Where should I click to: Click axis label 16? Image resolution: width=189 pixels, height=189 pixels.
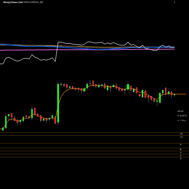coord(181,134)
